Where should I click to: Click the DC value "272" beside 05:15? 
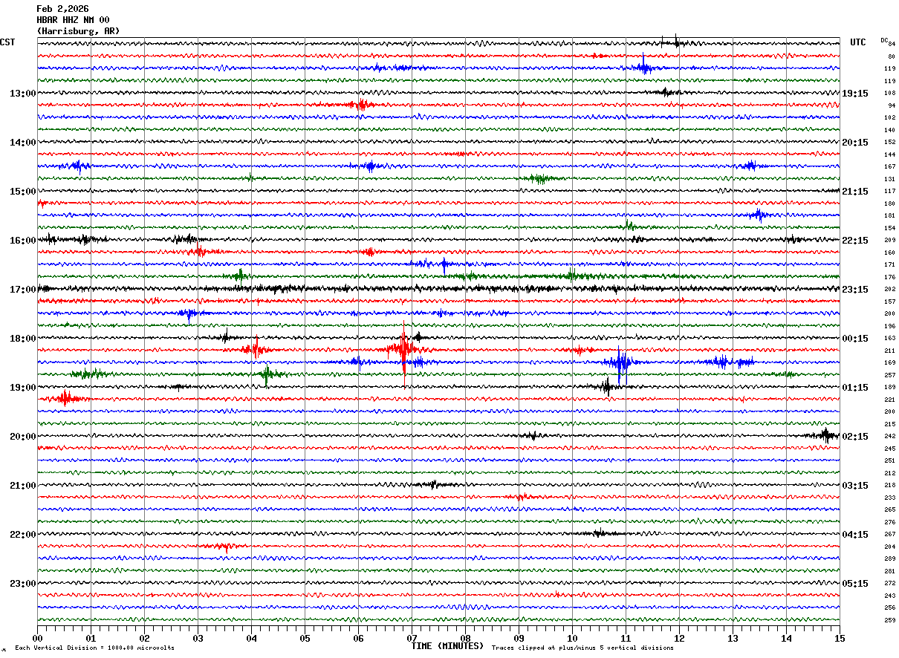889,584
